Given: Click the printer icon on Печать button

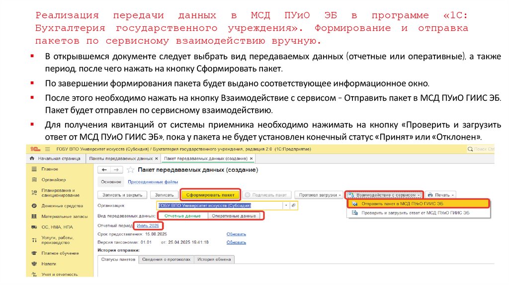Looking at the screenshot, I should 430,195.
